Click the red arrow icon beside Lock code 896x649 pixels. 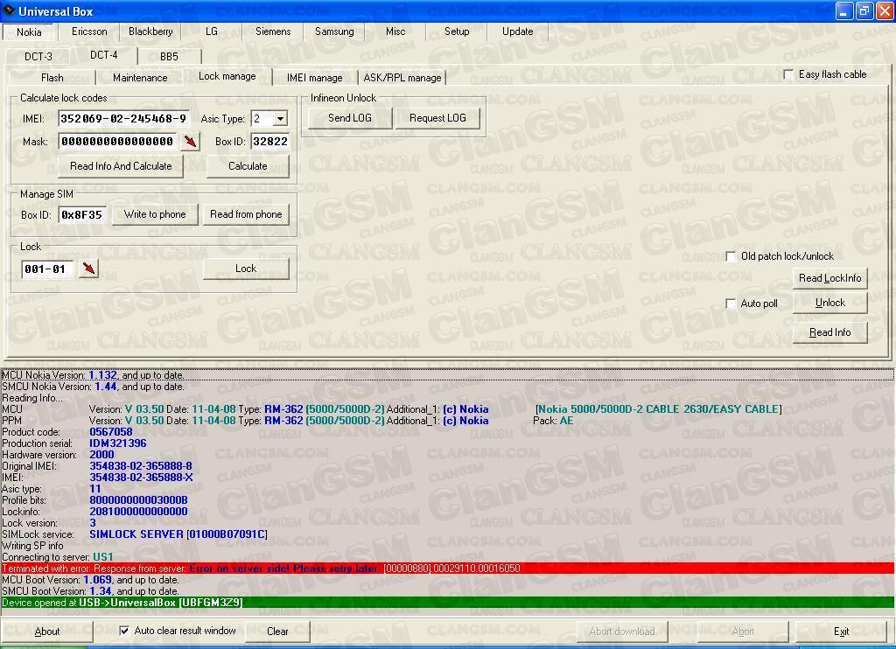coord(88,269)
